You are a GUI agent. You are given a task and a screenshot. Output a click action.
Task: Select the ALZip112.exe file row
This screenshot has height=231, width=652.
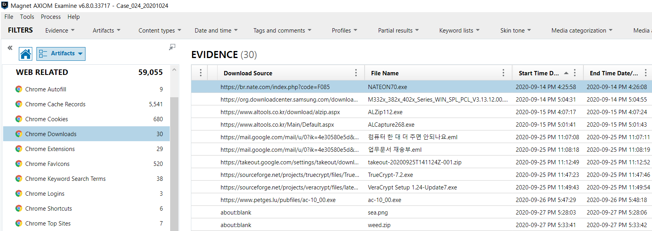[x=421, y=112]
